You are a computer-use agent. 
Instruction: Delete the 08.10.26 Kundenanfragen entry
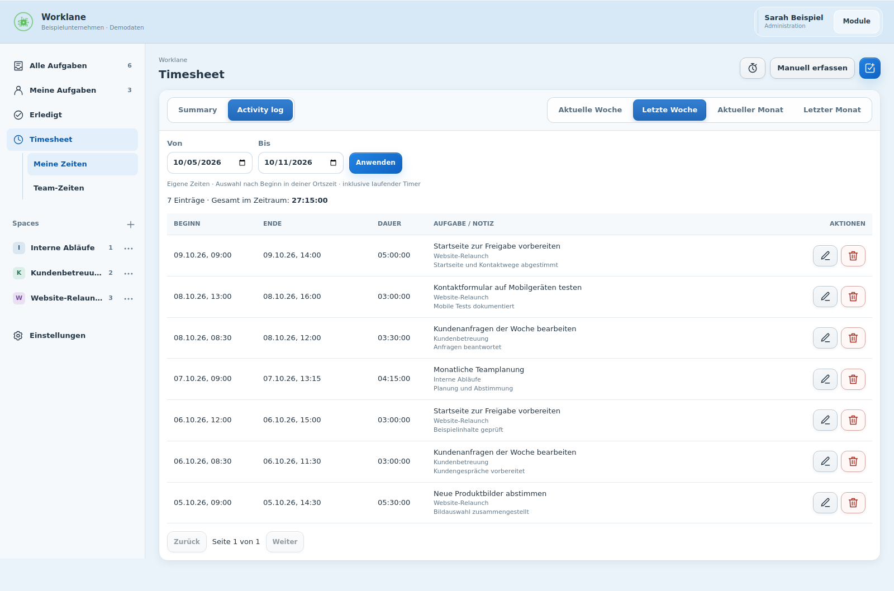(x=853, y=338)
